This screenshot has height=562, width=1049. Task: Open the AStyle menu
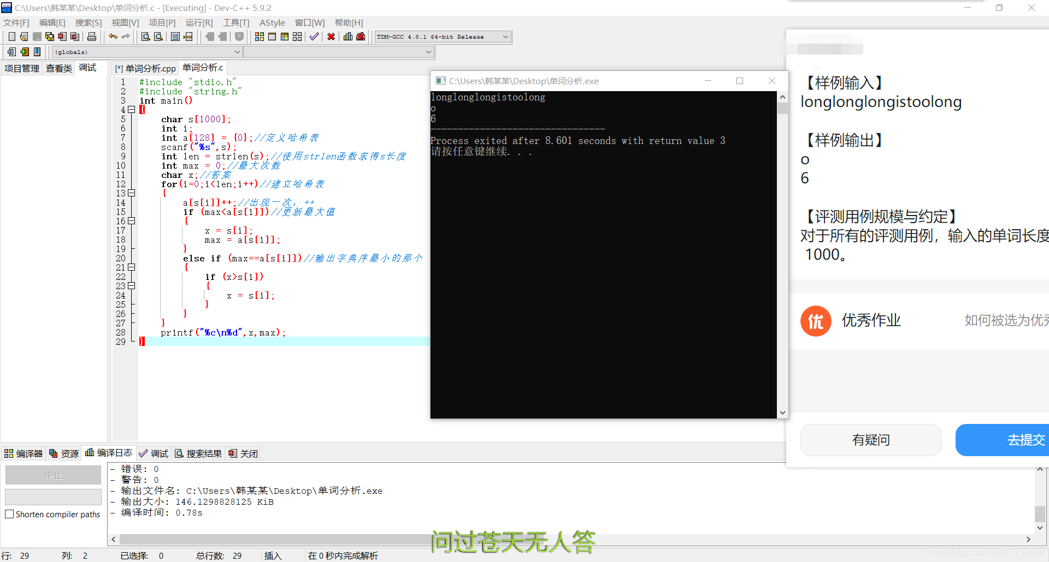272,22
